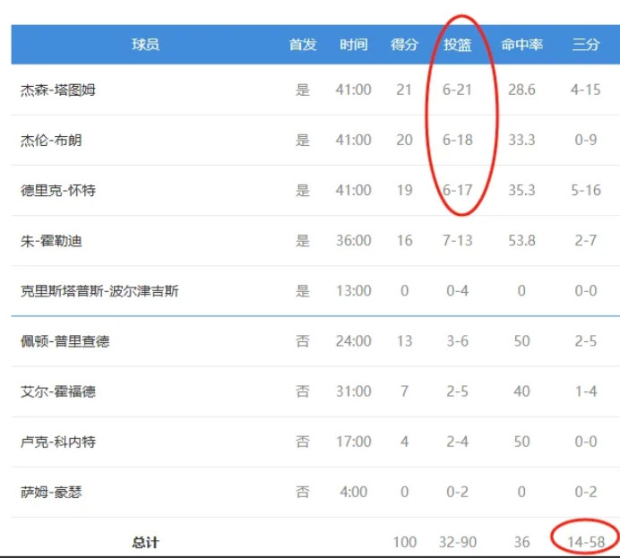Click 艾尔-霍福德's percentage 40
Viewport: 620px width, 558px height.
click(522, 391)
